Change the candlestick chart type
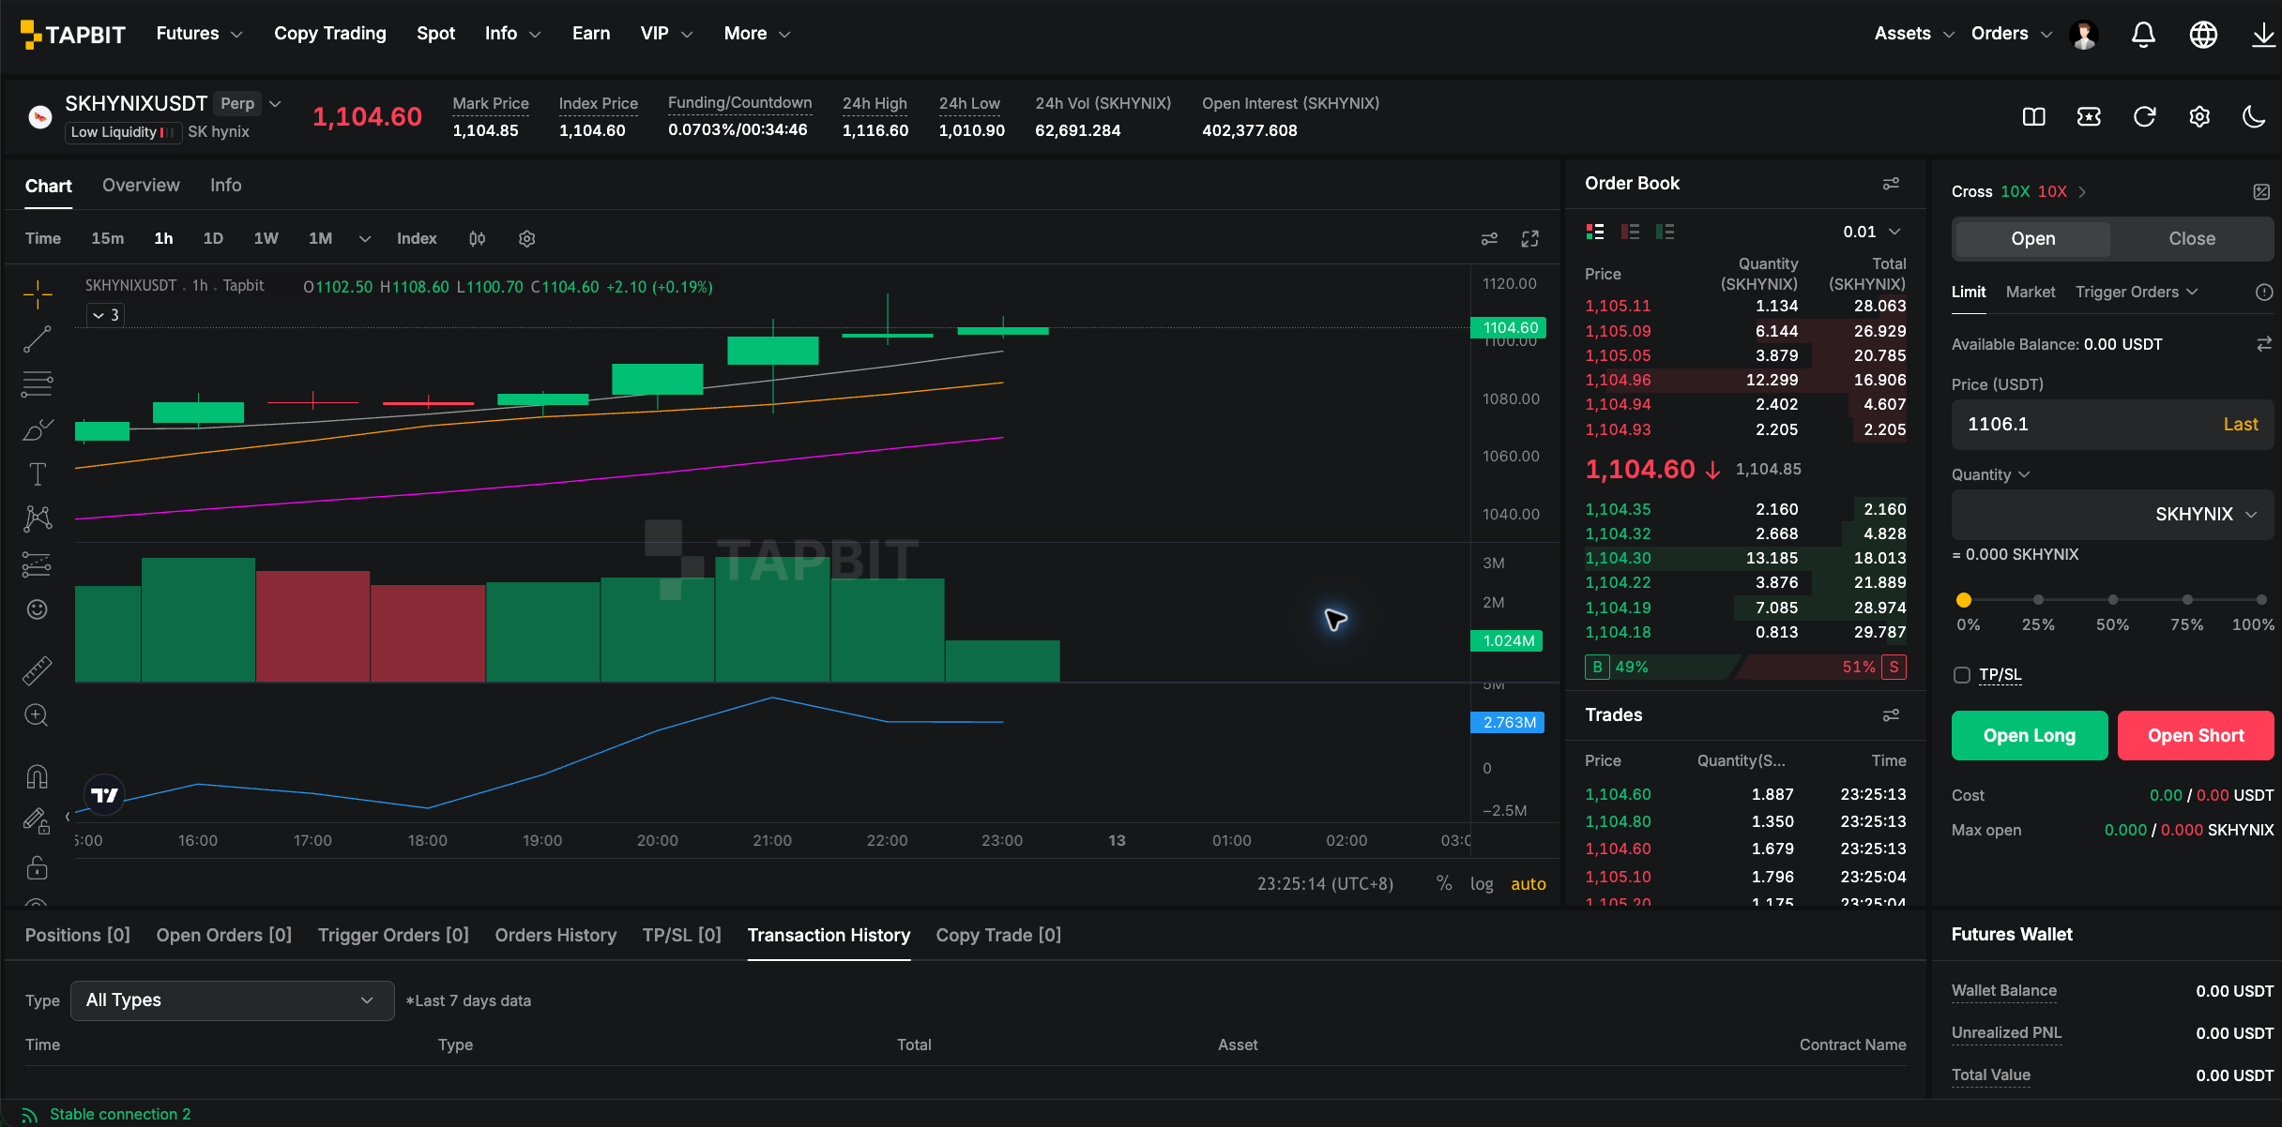The height and width of the screenshot is (1127, 2282). point(477,239)
